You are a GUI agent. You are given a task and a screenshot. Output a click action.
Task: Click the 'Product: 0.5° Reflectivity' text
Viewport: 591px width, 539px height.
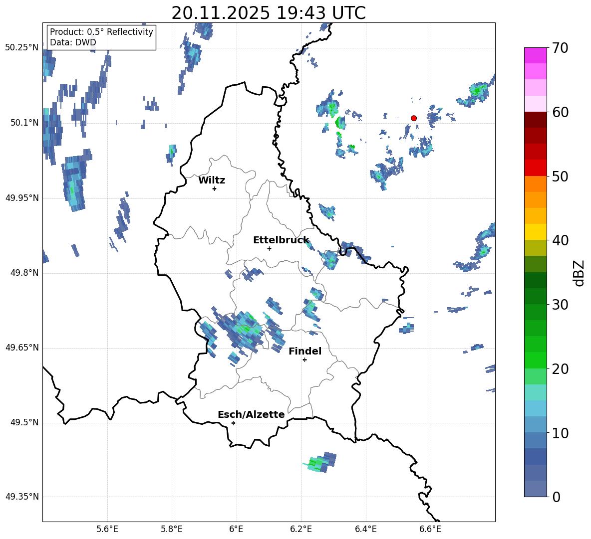(x=101, y=32)
